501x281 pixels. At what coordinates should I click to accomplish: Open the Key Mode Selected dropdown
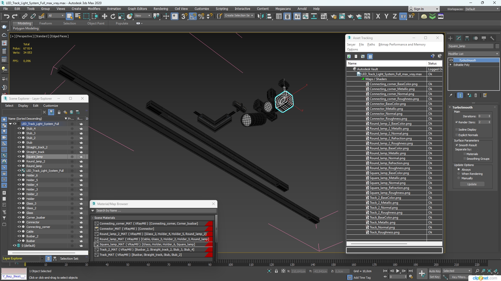pyautogui.click(x=457, y=271)
